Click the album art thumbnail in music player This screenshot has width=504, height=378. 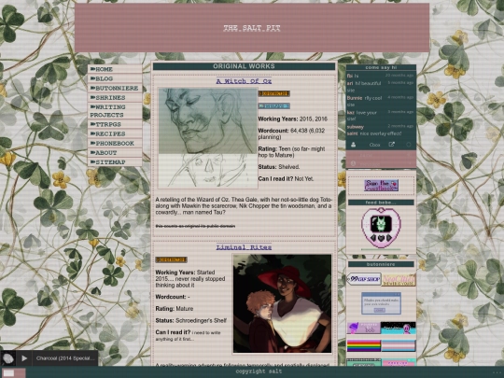pos(8,358)
